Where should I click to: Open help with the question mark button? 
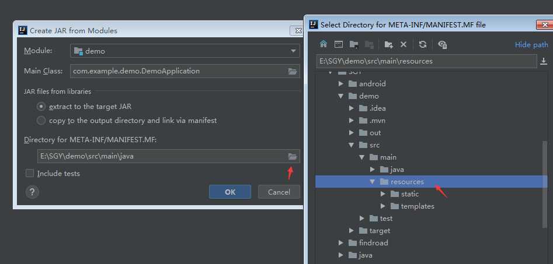(x=32, y=192)
